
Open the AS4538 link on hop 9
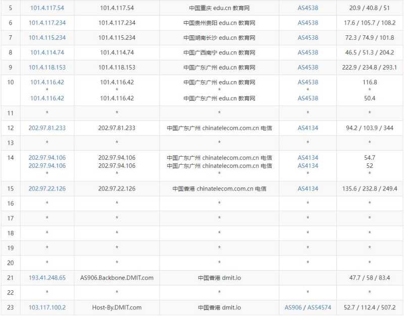(x=308, y=67)
